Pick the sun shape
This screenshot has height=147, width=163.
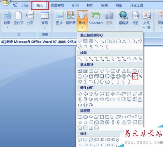click(x=80, y=82)
